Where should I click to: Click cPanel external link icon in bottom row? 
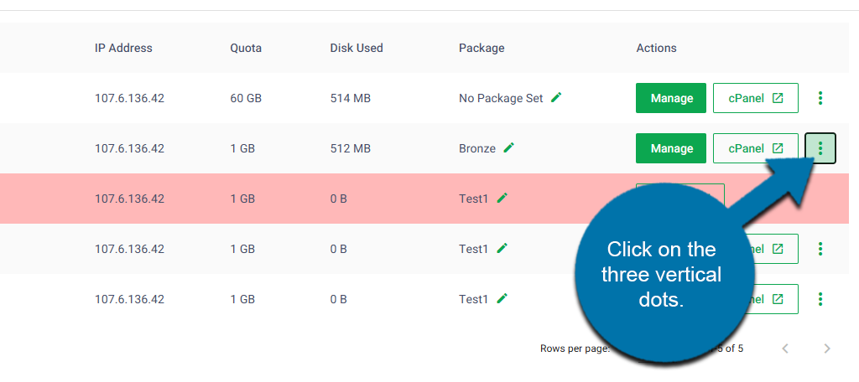coord(778,299)
